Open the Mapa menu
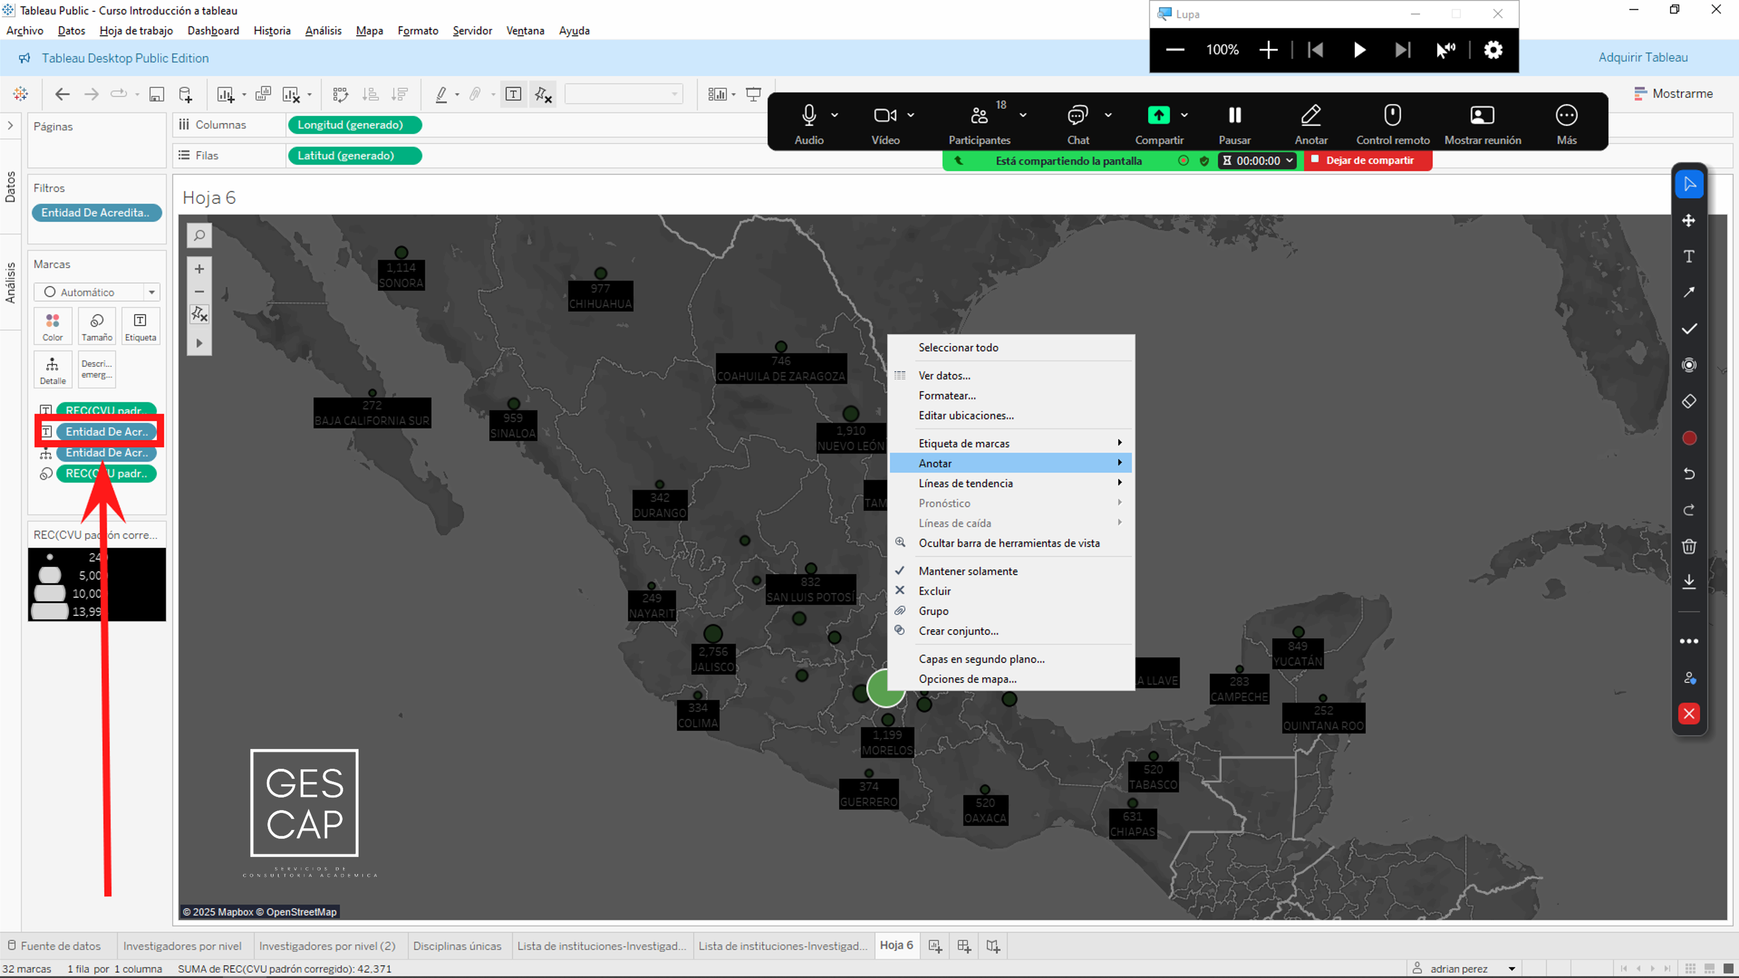 369,30
